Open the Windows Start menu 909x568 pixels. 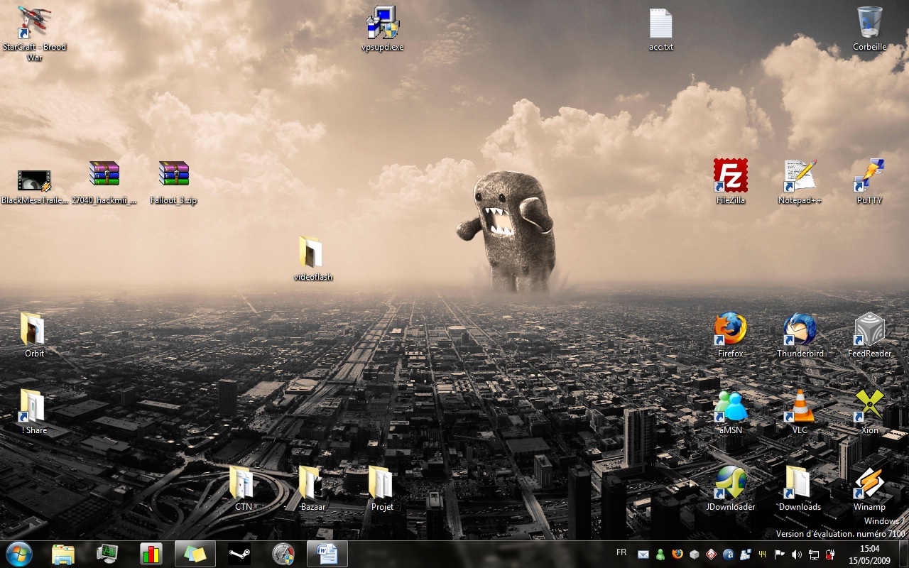18,554
